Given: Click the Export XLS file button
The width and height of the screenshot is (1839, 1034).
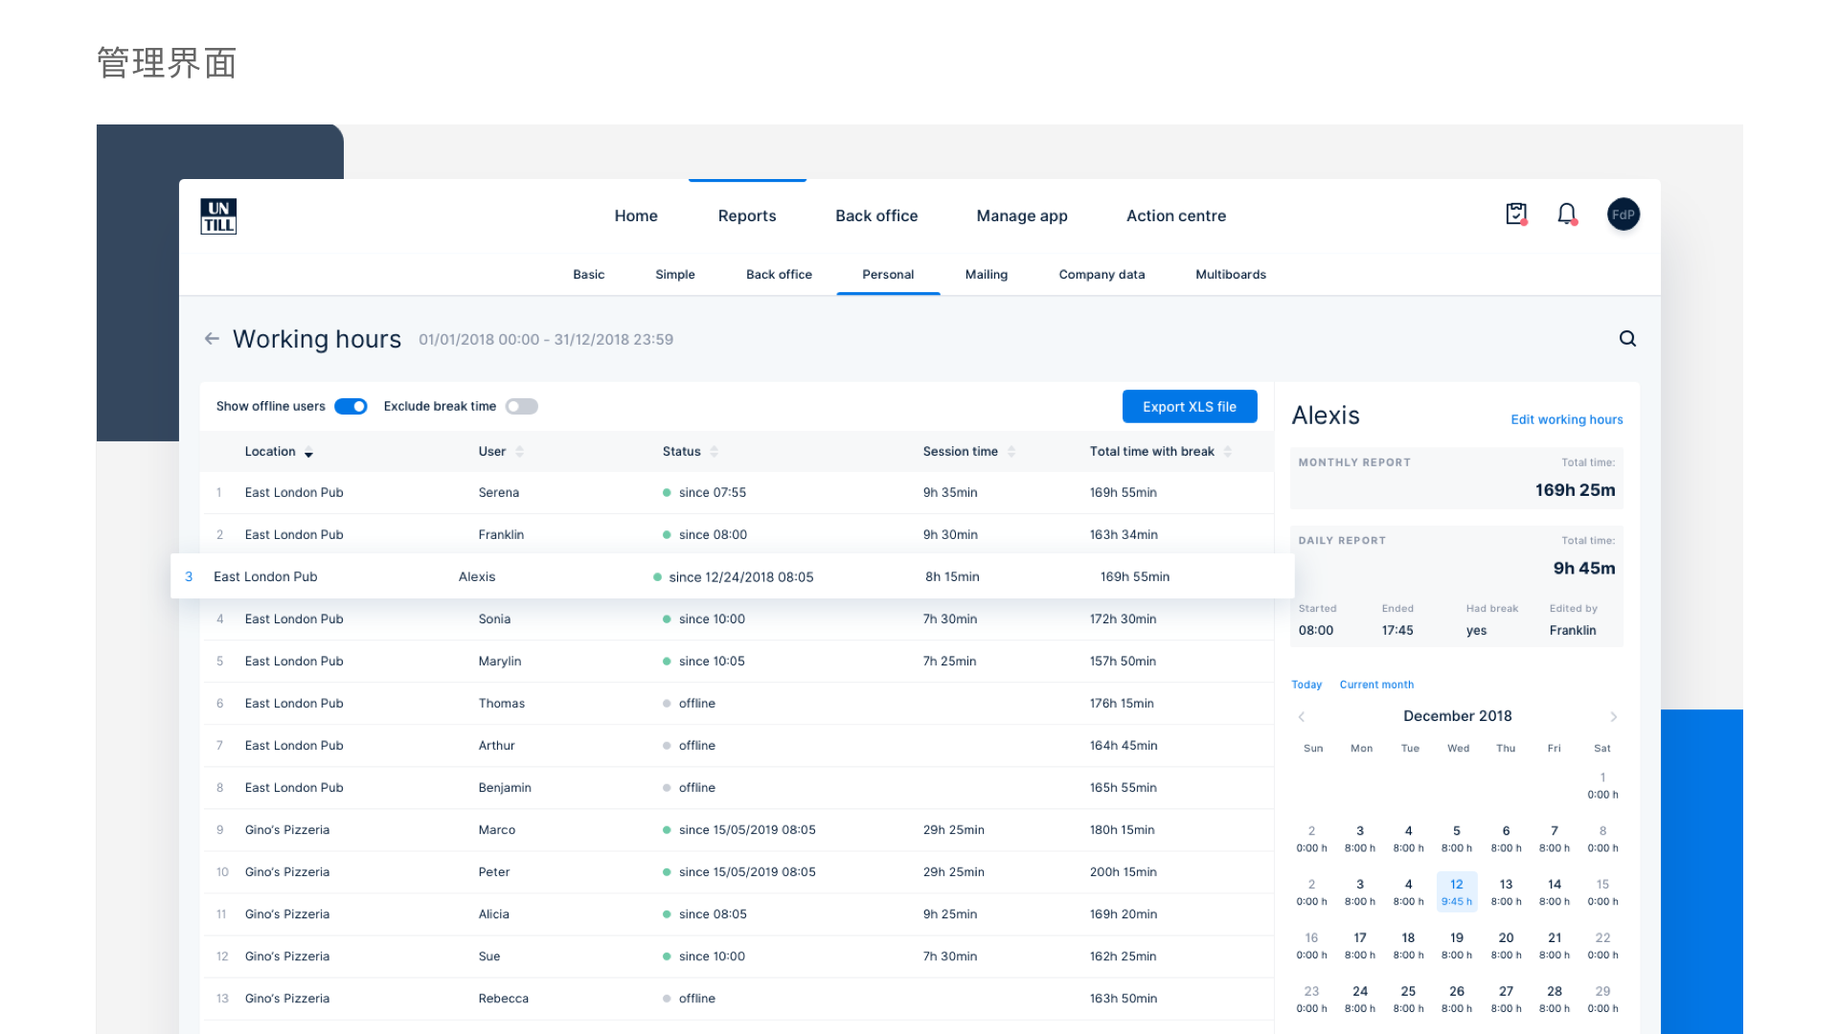Looking at the screenshot, I should click(1189, 406).
